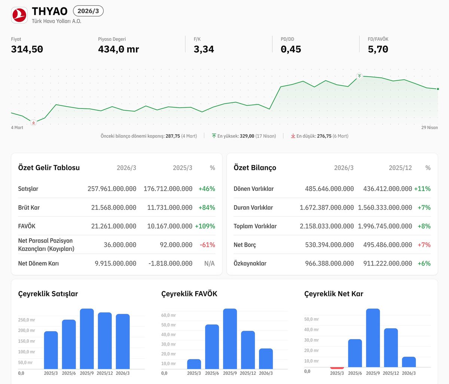Click the Özkaynaklar value 966.388.000.000
This screenshot has width=449, height=384.
329,264
